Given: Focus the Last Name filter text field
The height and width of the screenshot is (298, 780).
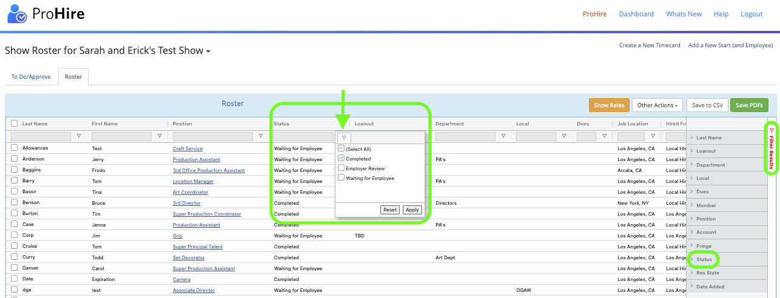Looking at the screenshot, I should pos(41,137).
